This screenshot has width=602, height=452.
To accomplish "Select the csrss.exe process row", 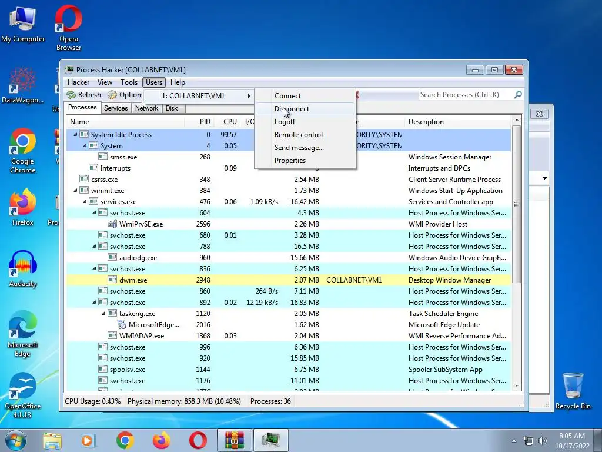I will point(289,179).
